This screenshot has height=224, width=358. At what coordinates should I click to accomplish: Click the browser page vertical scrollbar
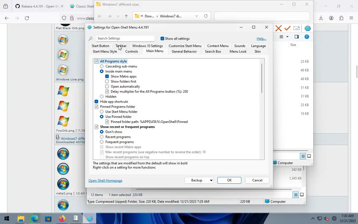[x=357, y=71]
